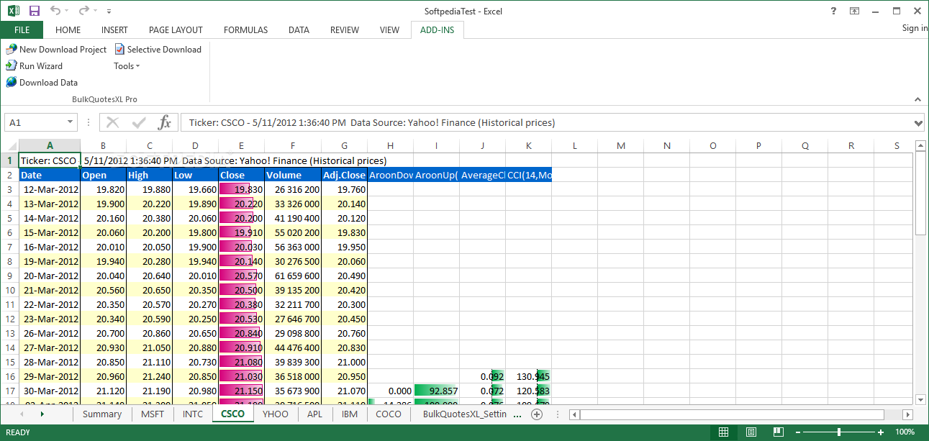Open the VIEW ribbon tab
Image resolution: width=929 pixels, height=441 pixels.
pos(389,29)
